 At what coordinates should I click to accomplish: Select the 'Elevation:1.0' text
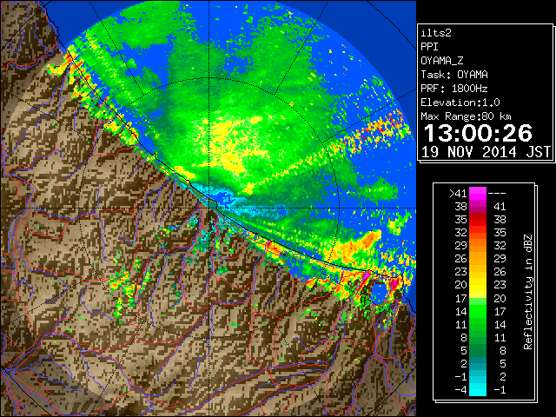click(x=460, y=103)
